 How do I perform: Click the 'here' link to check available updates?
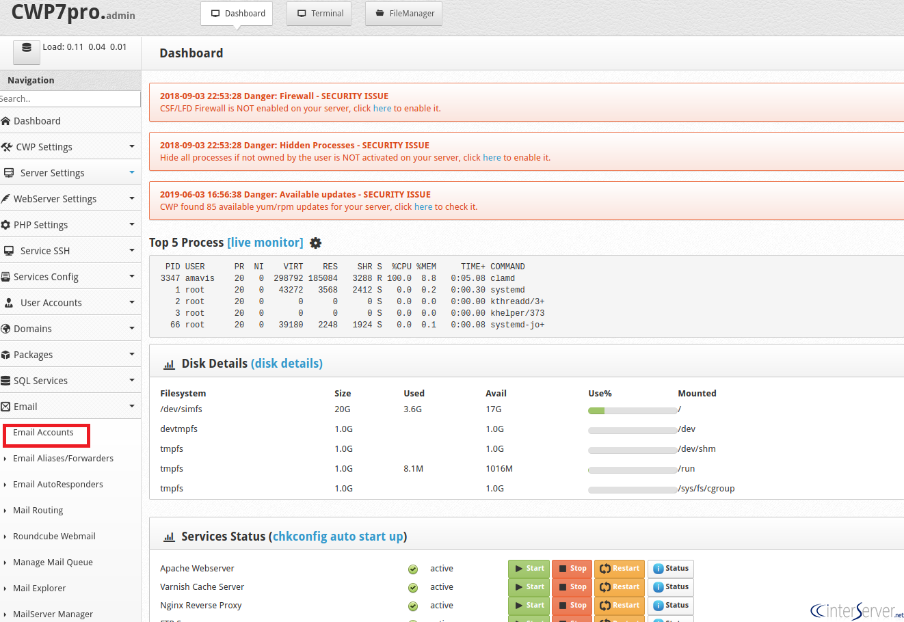tap(423, 207)
